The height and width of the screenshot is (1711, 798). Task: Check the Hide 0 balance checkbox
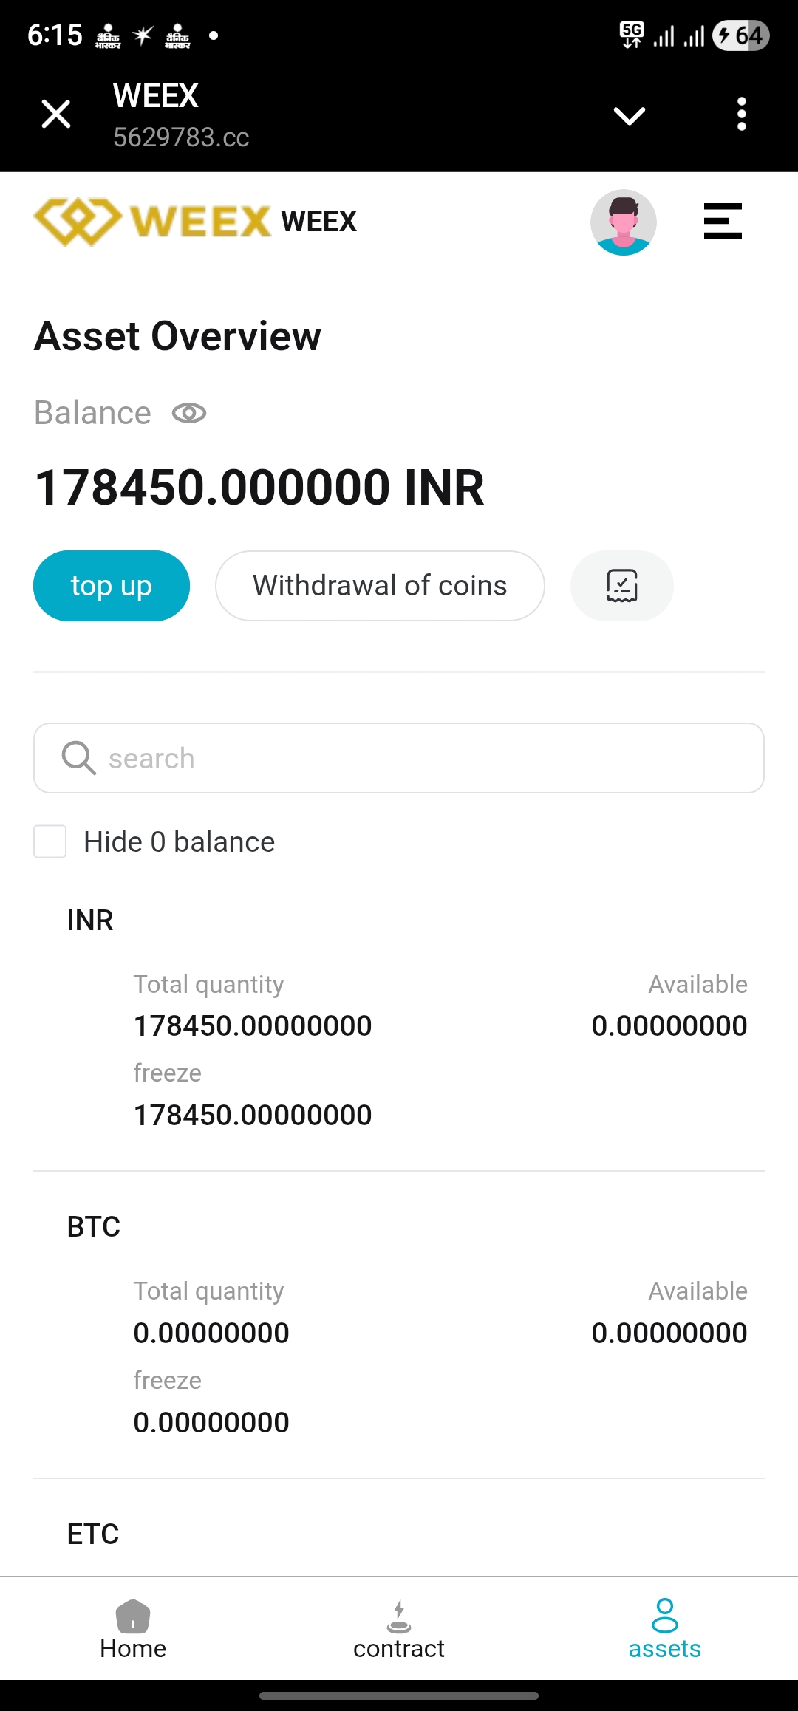tap(50, 841)
